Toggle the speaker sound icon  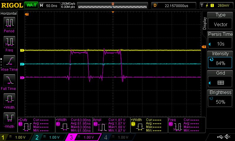[227, 137]
